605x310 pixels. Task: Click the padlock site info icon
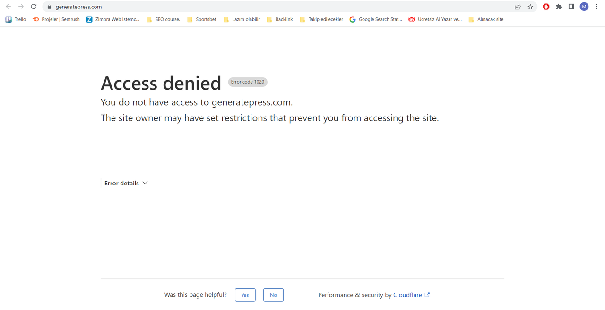pyautogui.click(x=49, y=7)
